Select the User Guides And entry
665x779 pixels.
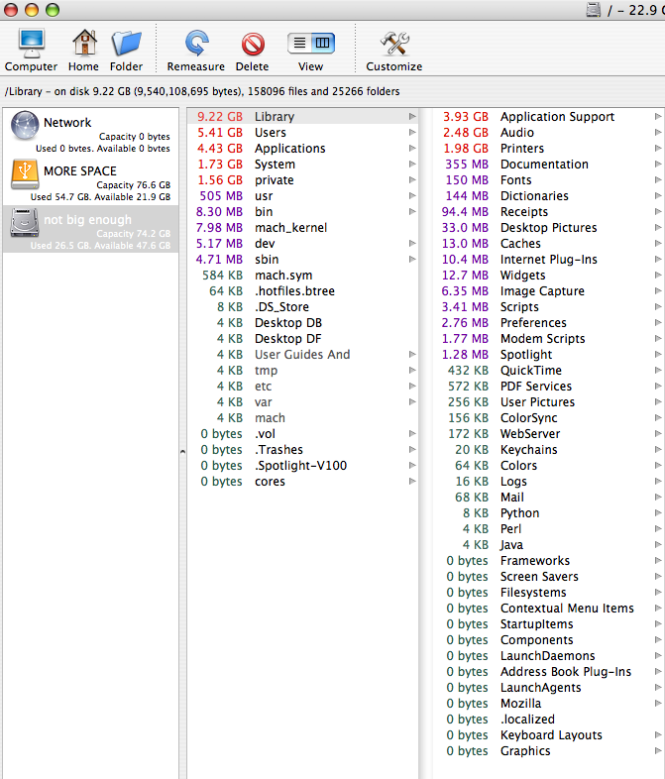pos(303,355)
